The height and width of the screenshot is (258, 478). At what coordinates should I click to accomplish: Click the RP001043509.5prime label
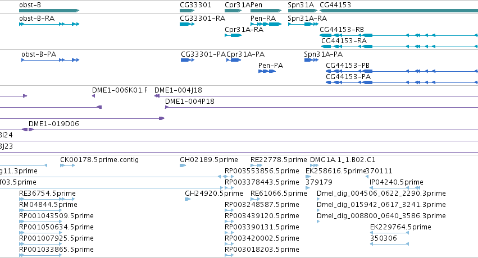(56, 216)
